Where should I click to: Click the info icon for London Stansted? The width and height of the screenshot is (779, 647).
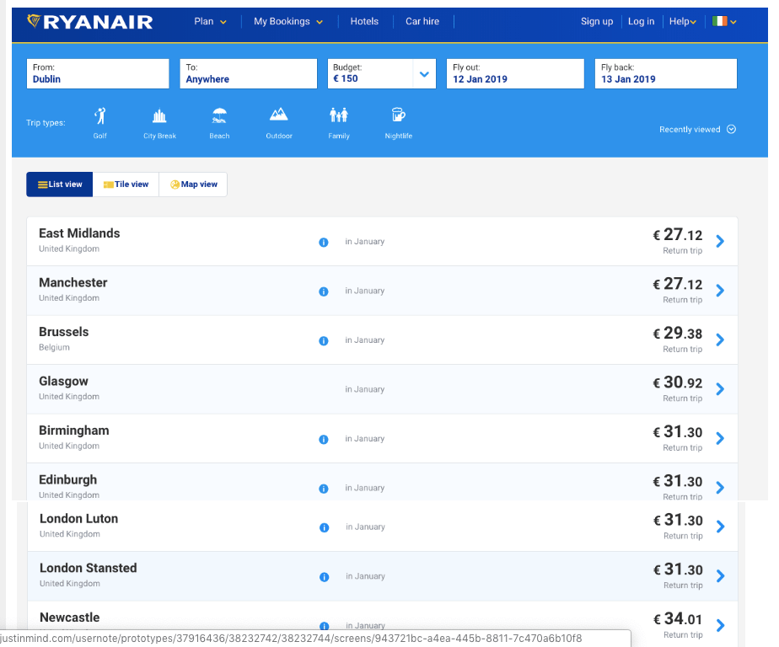click(x=324, y=577)
